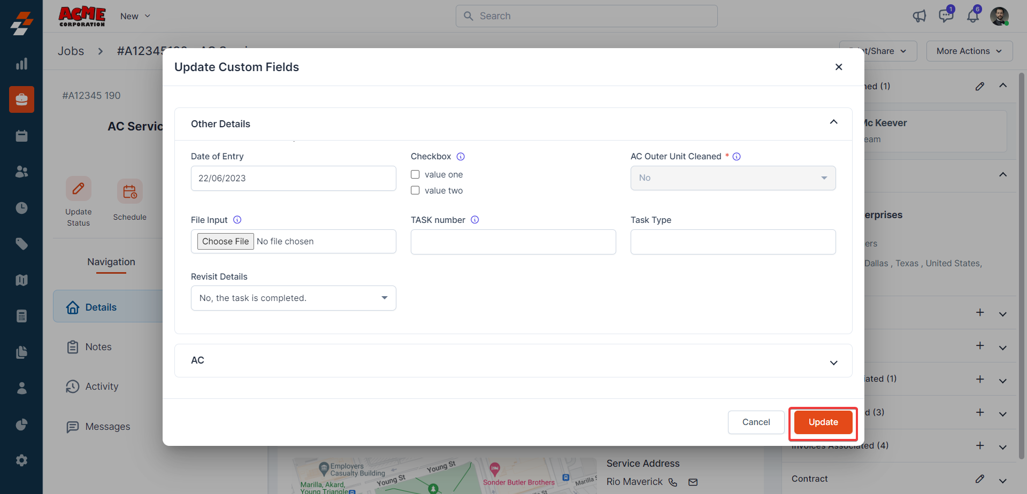1027x494 pixels.
Task: Open the notifications bell icon
Action: (x=973, y=16)
